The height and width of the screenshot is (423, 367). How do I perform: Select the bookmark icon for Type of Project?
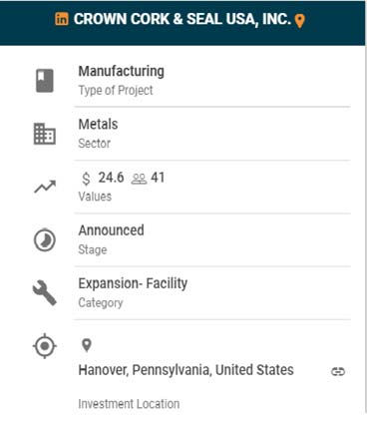click(x=45, y=81)
